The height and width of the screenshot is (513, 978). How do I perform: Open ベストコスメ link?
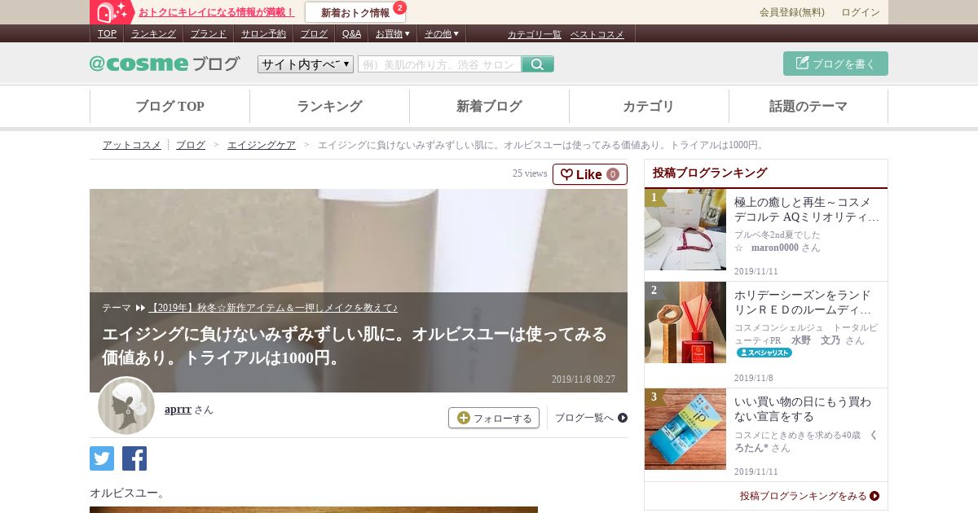pos(597,34)
